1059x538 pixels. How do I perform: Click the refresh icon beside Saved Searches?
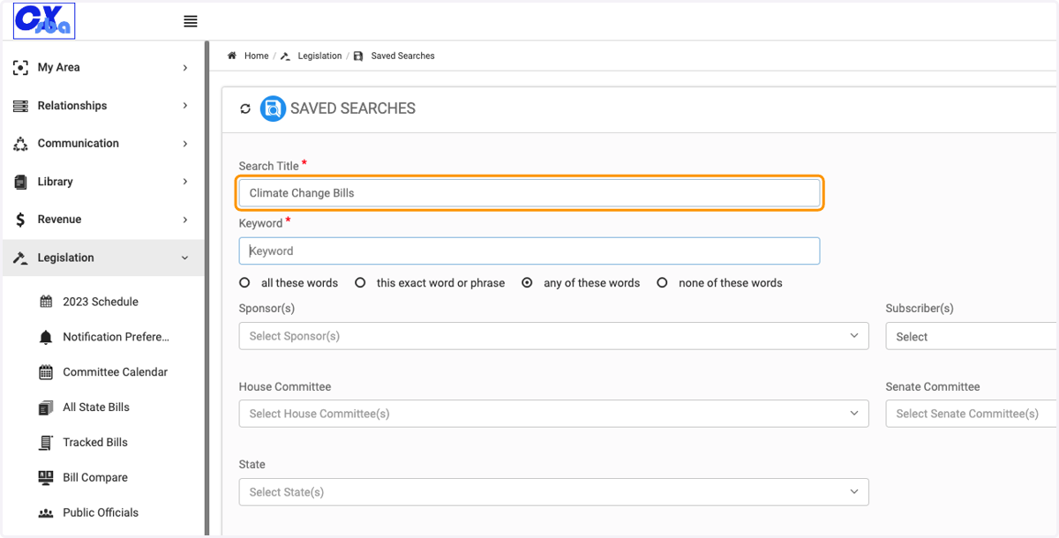tap(245, 108)
